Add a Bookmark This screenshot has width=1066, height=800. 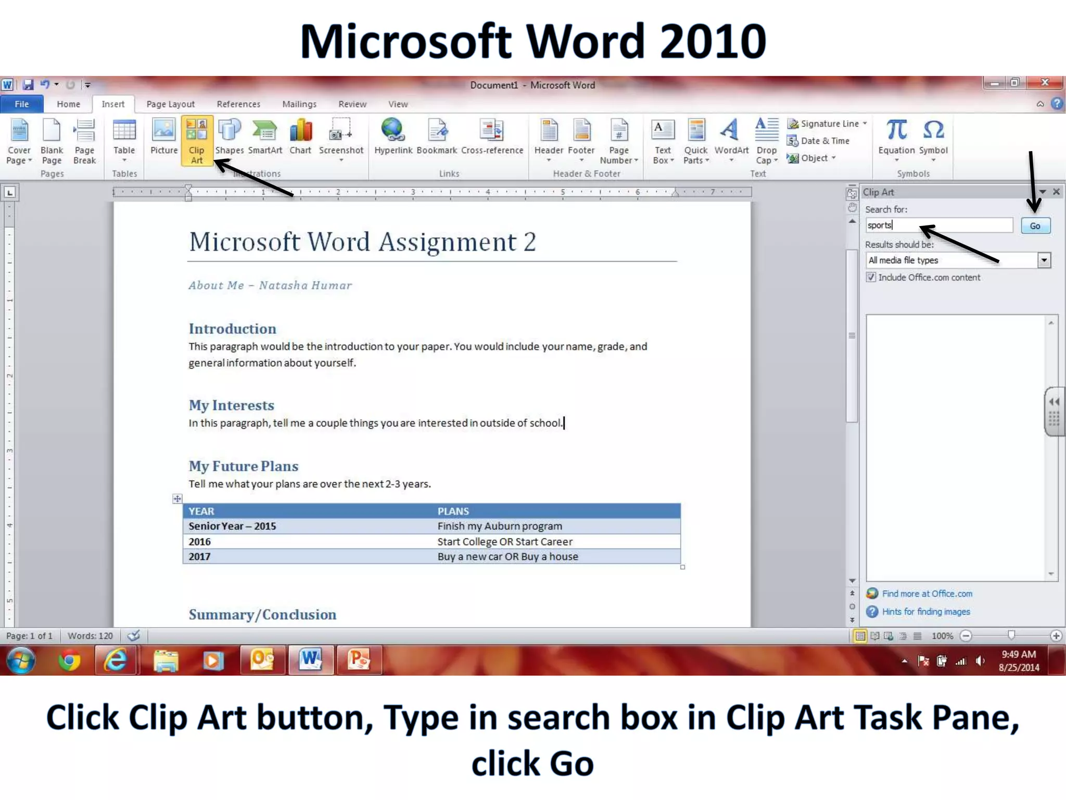(x=437, y=136)
